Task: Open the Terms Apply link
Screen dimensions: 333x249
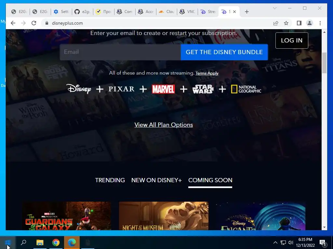Action: click(x=207, y=73)
